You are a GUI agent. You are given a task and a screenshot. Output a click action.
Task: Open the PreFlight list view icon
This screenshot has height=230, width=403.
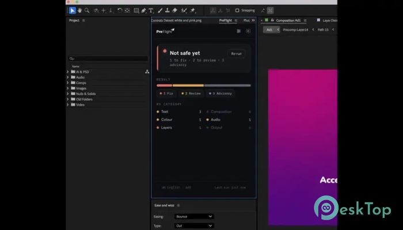coord(239,31)
